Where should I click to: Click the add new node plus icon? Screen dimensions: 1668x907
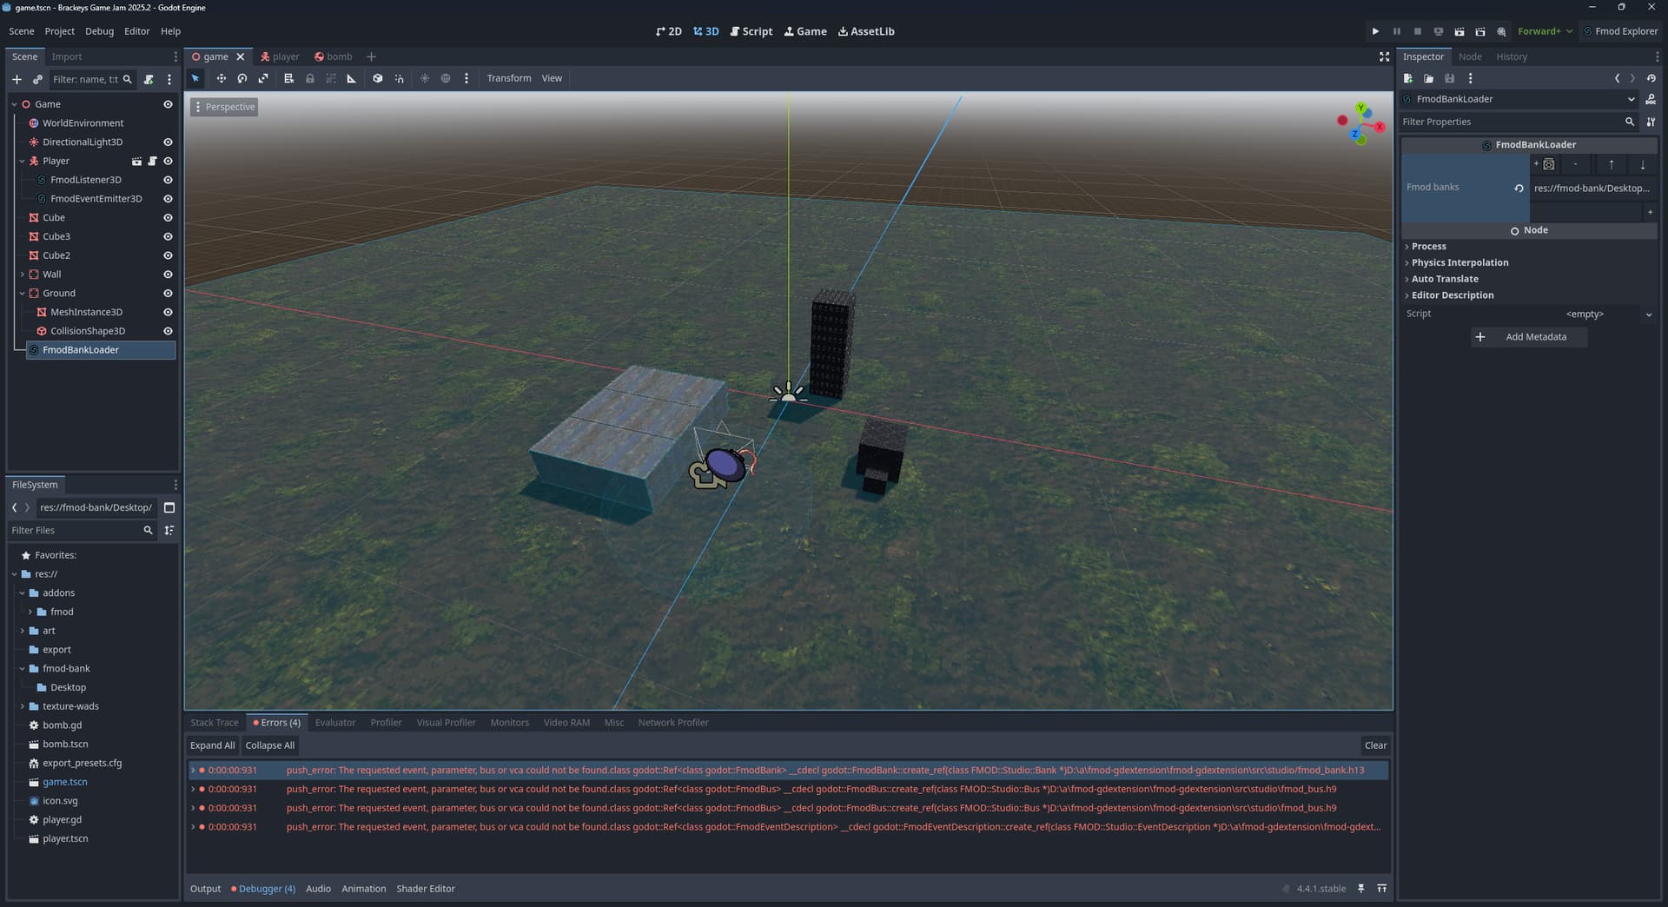17,79
